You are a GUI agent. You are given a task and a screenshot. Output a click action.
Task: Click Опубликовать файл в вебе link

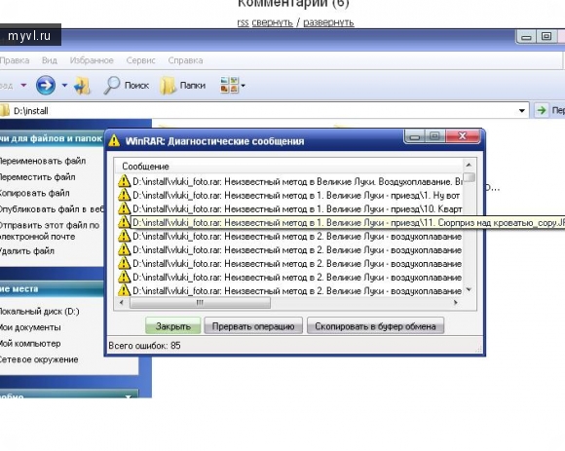[52, 209]
